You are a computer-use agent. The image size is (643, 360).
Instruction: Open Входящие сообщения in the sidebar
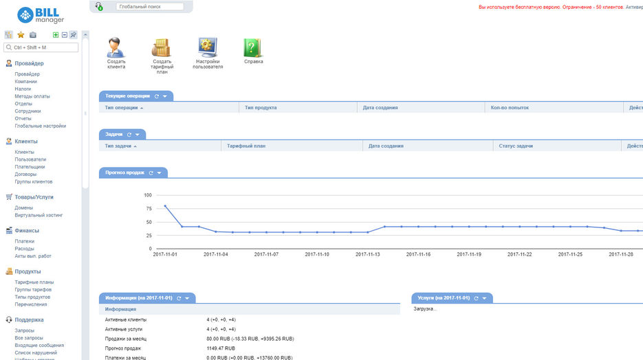pyautogui.click(x=39, y=346)
